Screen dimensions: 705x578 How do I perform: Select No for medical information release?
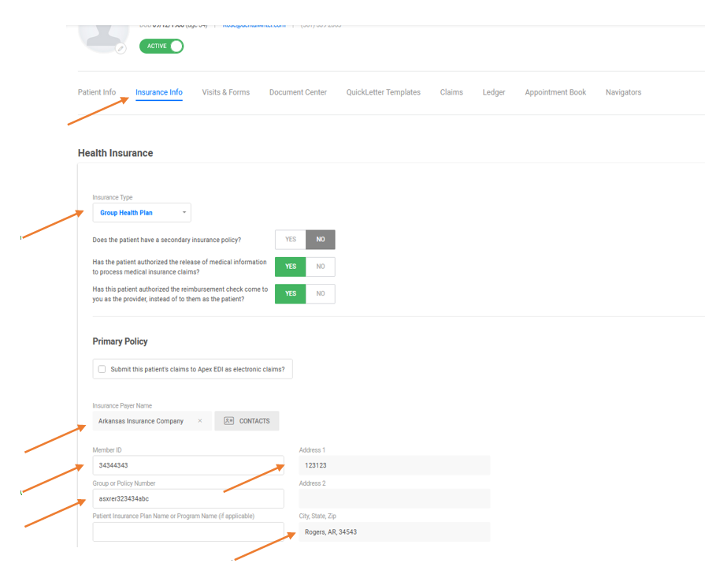click(x=321, y=267)
